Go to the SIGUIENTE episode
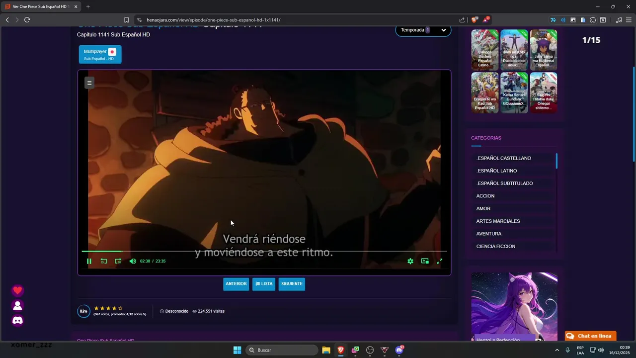This screenshot has width=636, height=358. pyautogui.click(x=292, y=284)
